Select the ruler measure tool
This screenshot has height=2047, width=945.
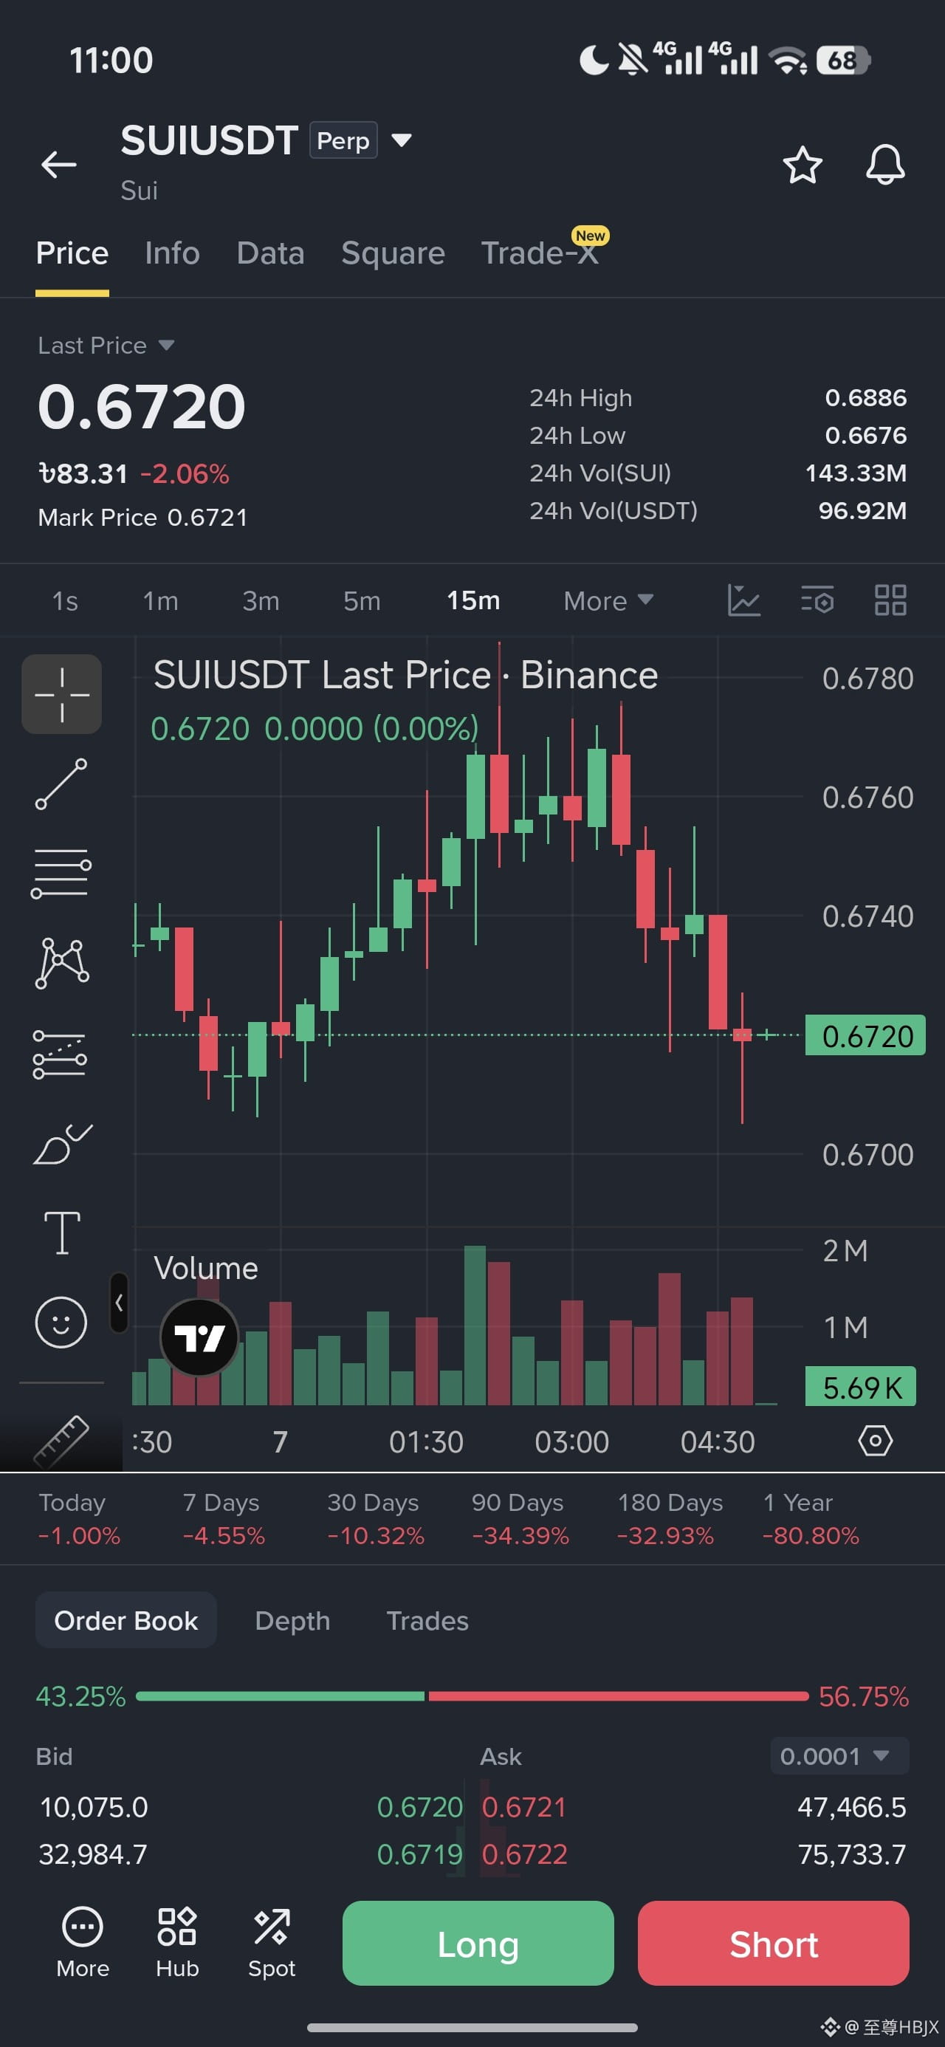pyautogui.click(x=61, y=1440)
